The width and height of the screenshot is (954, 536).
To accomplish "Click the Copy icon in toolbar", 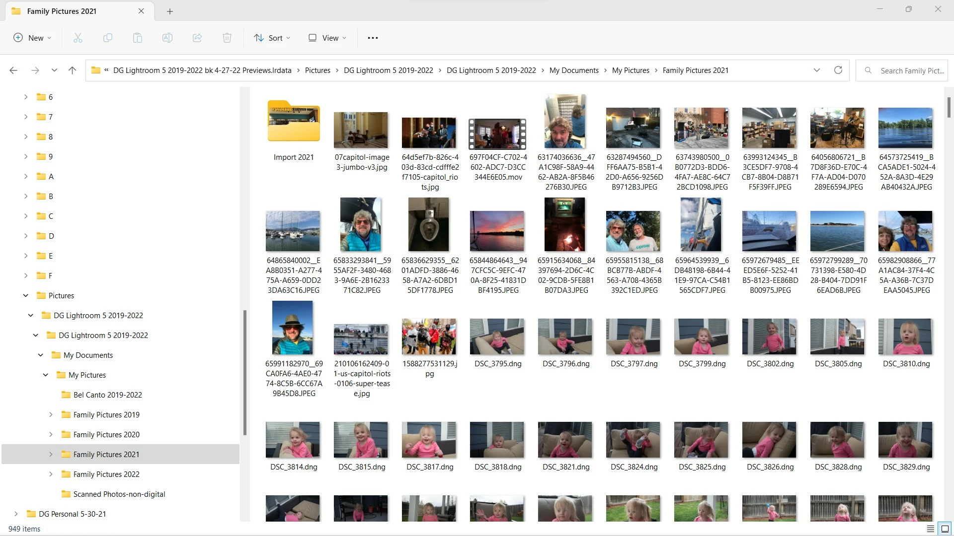I will [108, 38].
